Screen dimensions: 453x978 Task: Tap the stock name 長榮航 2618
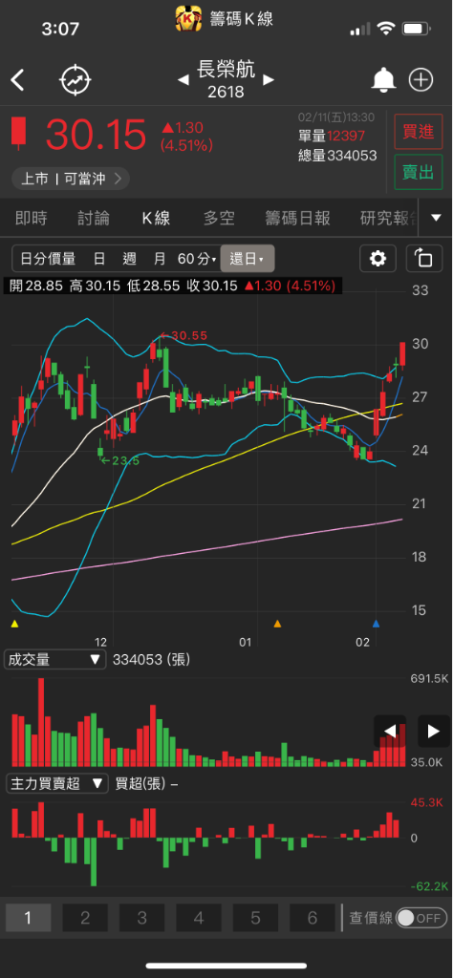click(226, 79)
